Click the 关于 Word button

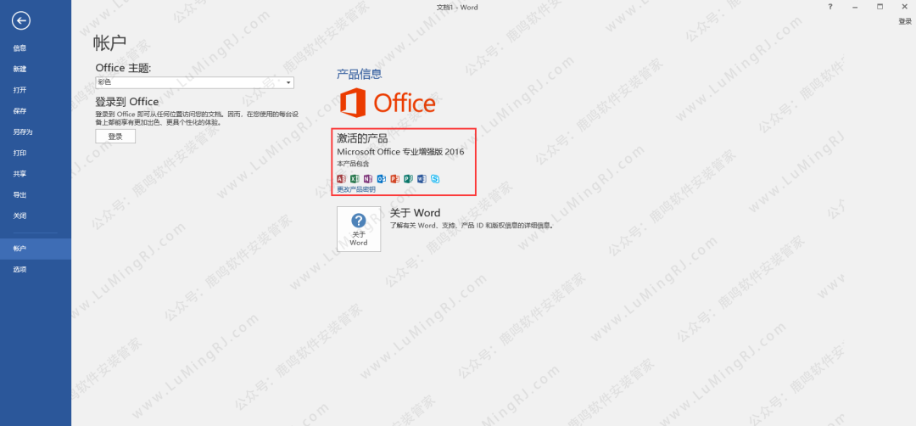359,229
